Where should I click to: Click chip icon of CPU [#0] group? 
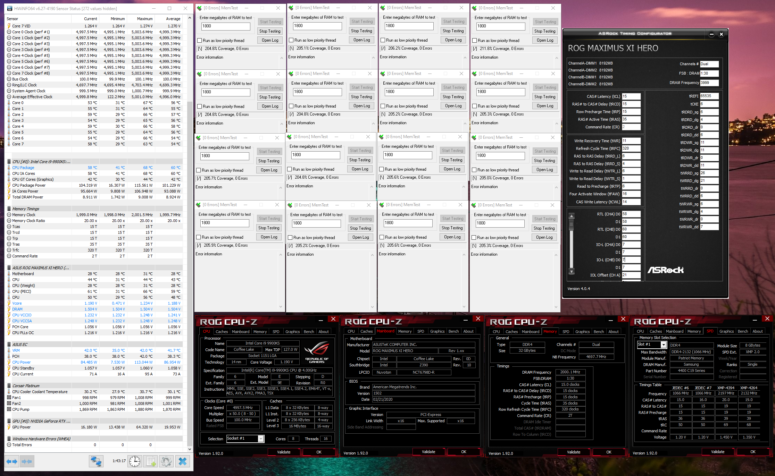[x=9, y=162]
